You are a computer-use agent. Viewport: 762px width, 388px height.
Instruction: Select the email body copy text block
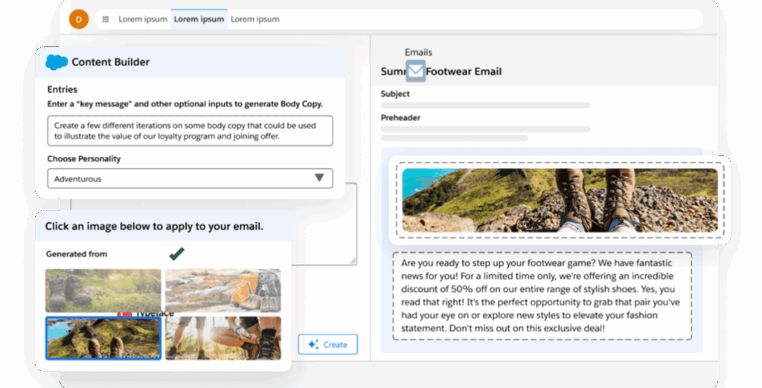[541, 296]
